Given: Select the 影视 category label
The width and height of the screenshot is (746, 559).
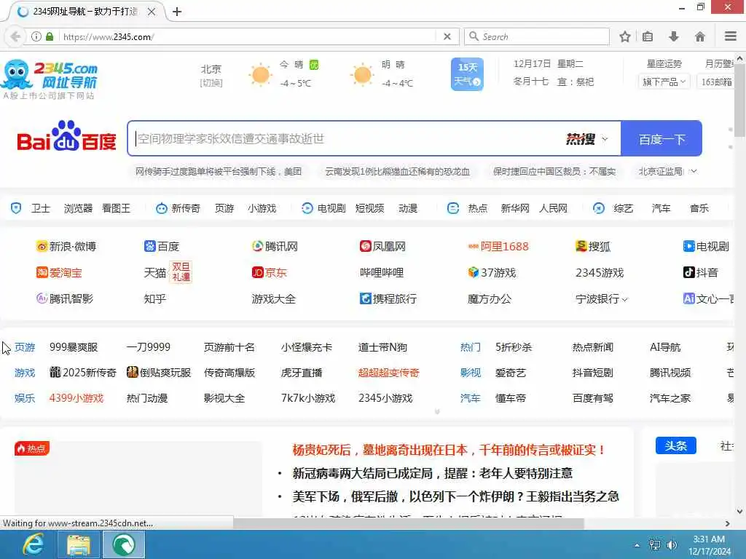Looking at the screenshot, I should [471, 373].
